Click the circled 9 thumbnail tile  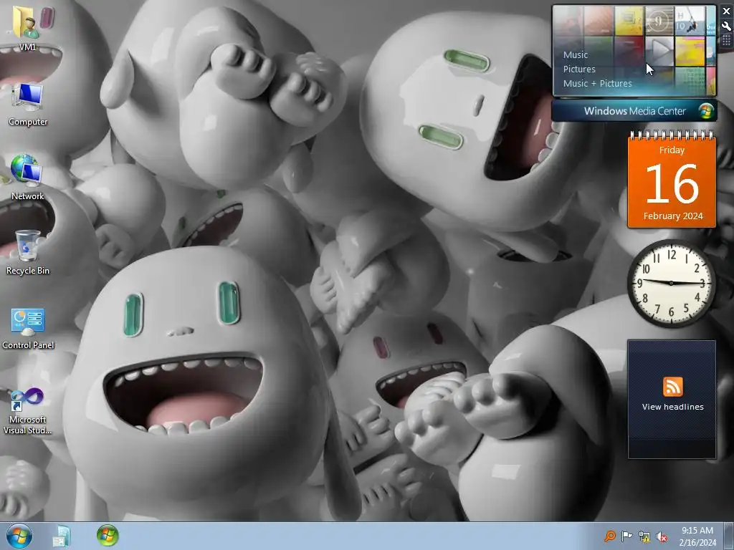point(659,21)
